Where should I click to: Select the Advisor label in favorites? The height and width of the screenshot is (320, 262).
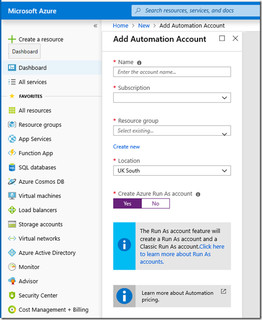coord(28,281)
